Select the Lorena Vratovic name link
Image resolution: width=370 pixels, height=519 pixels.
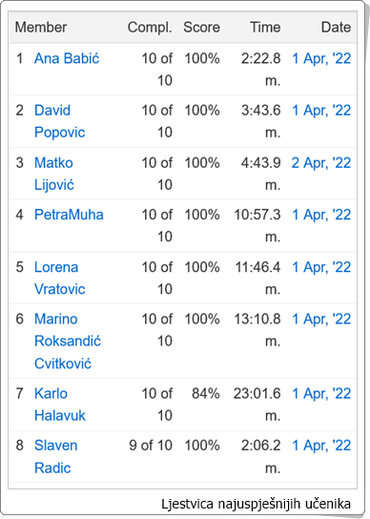(59, 278)
